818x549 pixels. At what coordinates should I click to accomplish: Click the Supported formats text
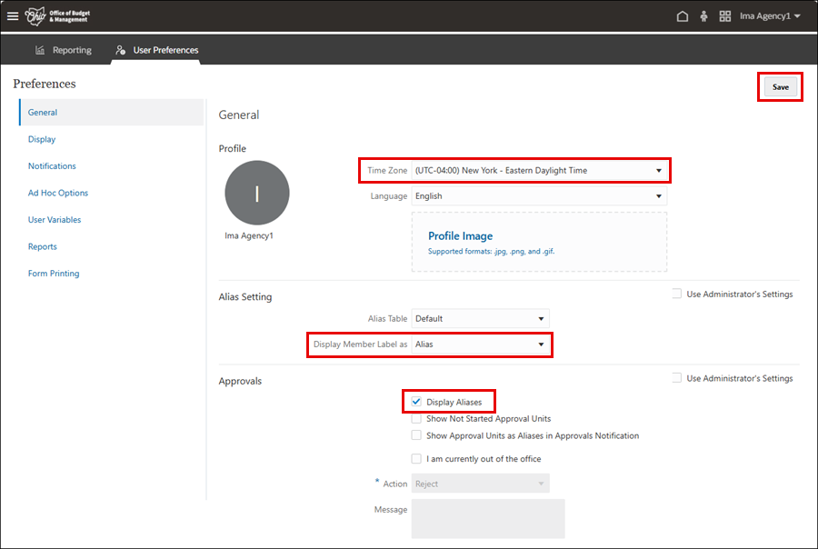(x=491, y=252)
